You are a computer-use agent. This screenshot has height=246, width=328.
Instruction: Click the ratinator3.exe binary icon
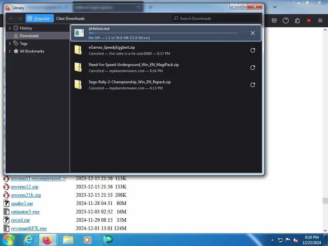(x=6, y=211)
